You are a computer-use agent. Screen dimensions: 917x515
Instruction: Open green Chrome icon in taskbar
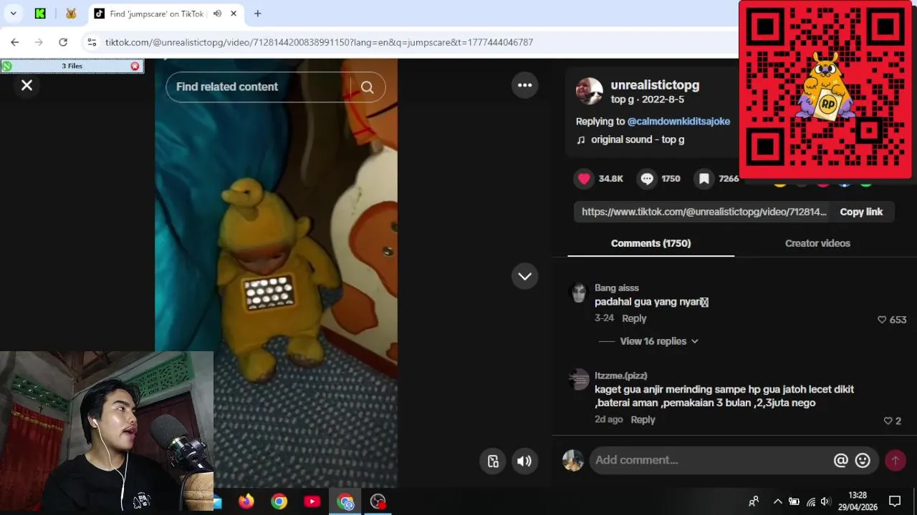pos(279,501)
